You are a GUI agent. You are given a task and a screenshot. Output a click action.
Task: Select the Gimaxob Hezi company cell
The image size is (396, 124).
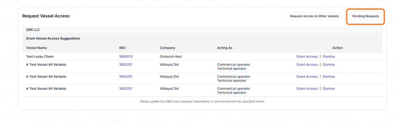(x=171, y=56)
